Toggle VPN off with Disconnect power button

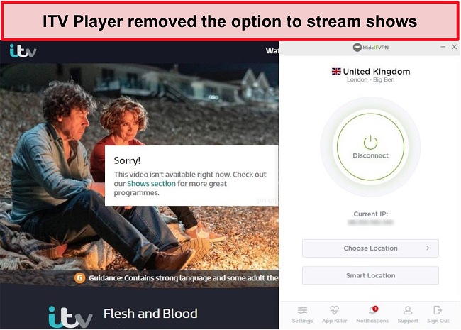tap(370, 147)
